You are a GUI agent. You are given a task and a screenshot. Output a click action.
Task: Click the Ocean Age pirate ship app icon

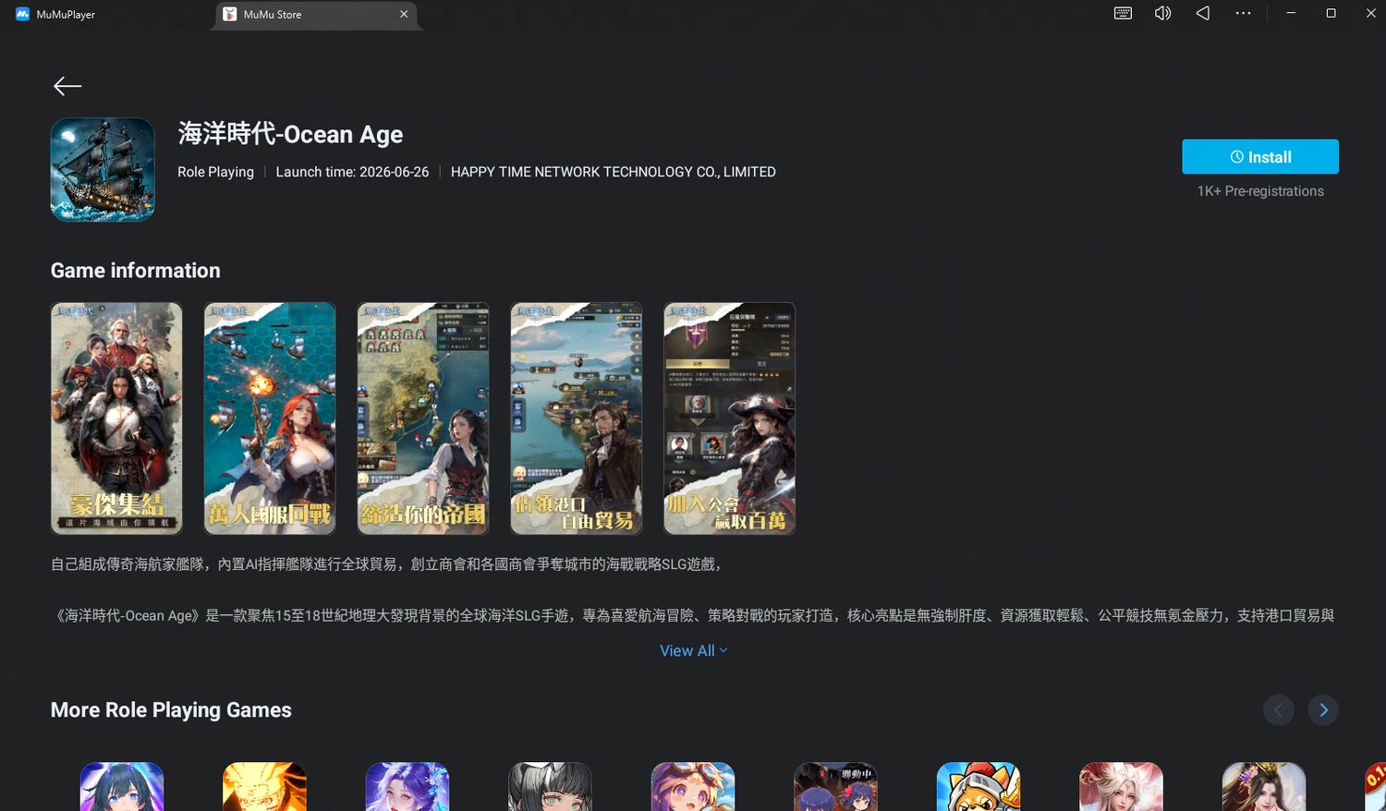pyautogui.click(x=103, y=169)
